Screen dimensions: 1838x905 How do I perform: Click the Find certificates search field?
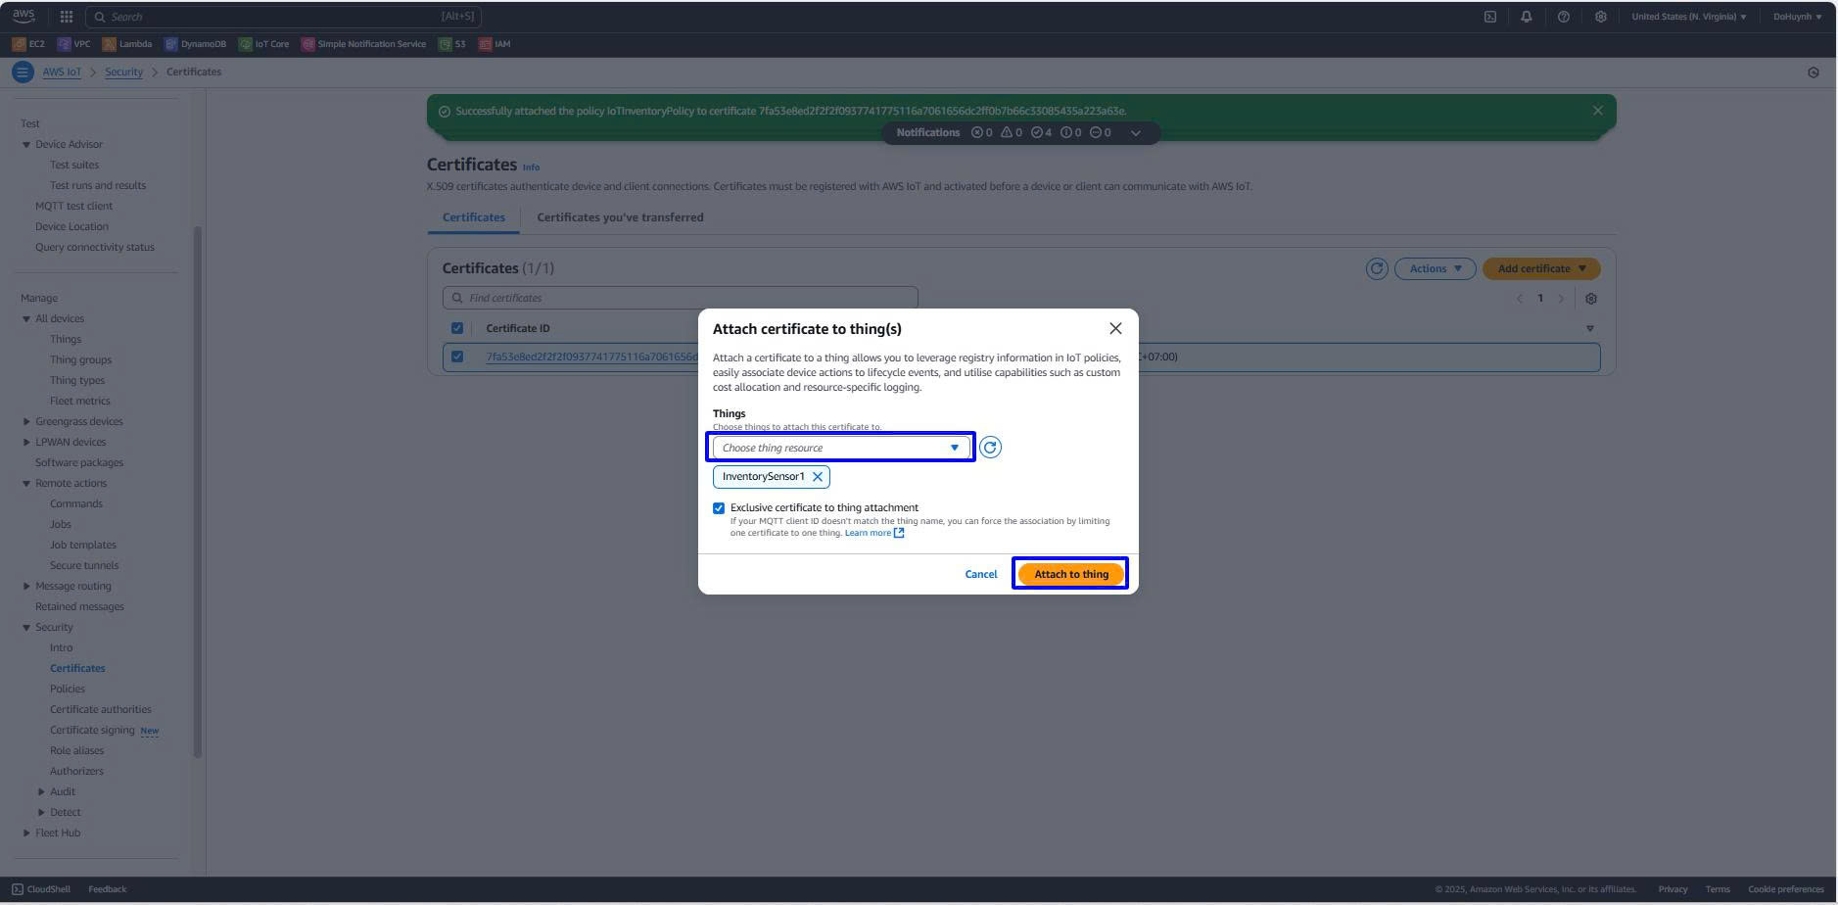[x=680, y=298]
